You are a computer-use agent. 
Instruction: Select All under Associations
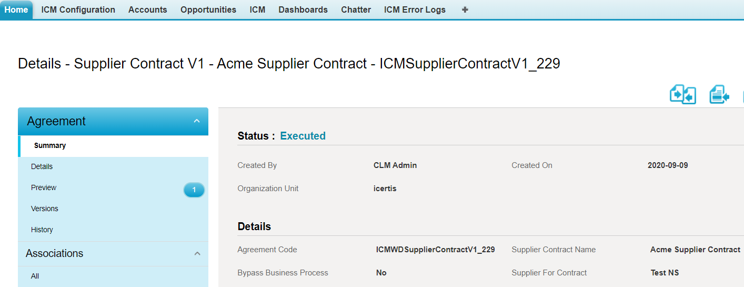tap(35, 276)
